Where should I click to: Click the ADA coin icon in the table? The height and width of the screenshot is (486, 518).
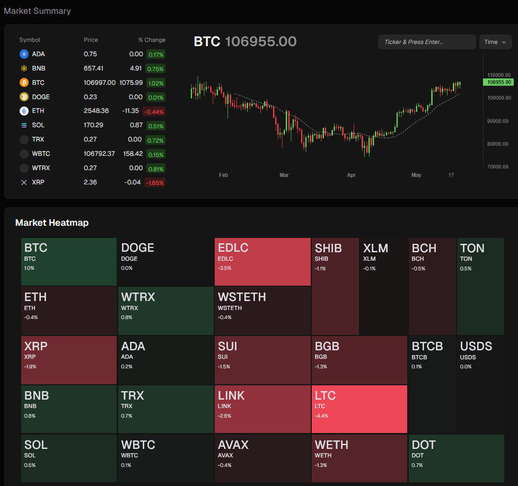(x=24, y=54)
